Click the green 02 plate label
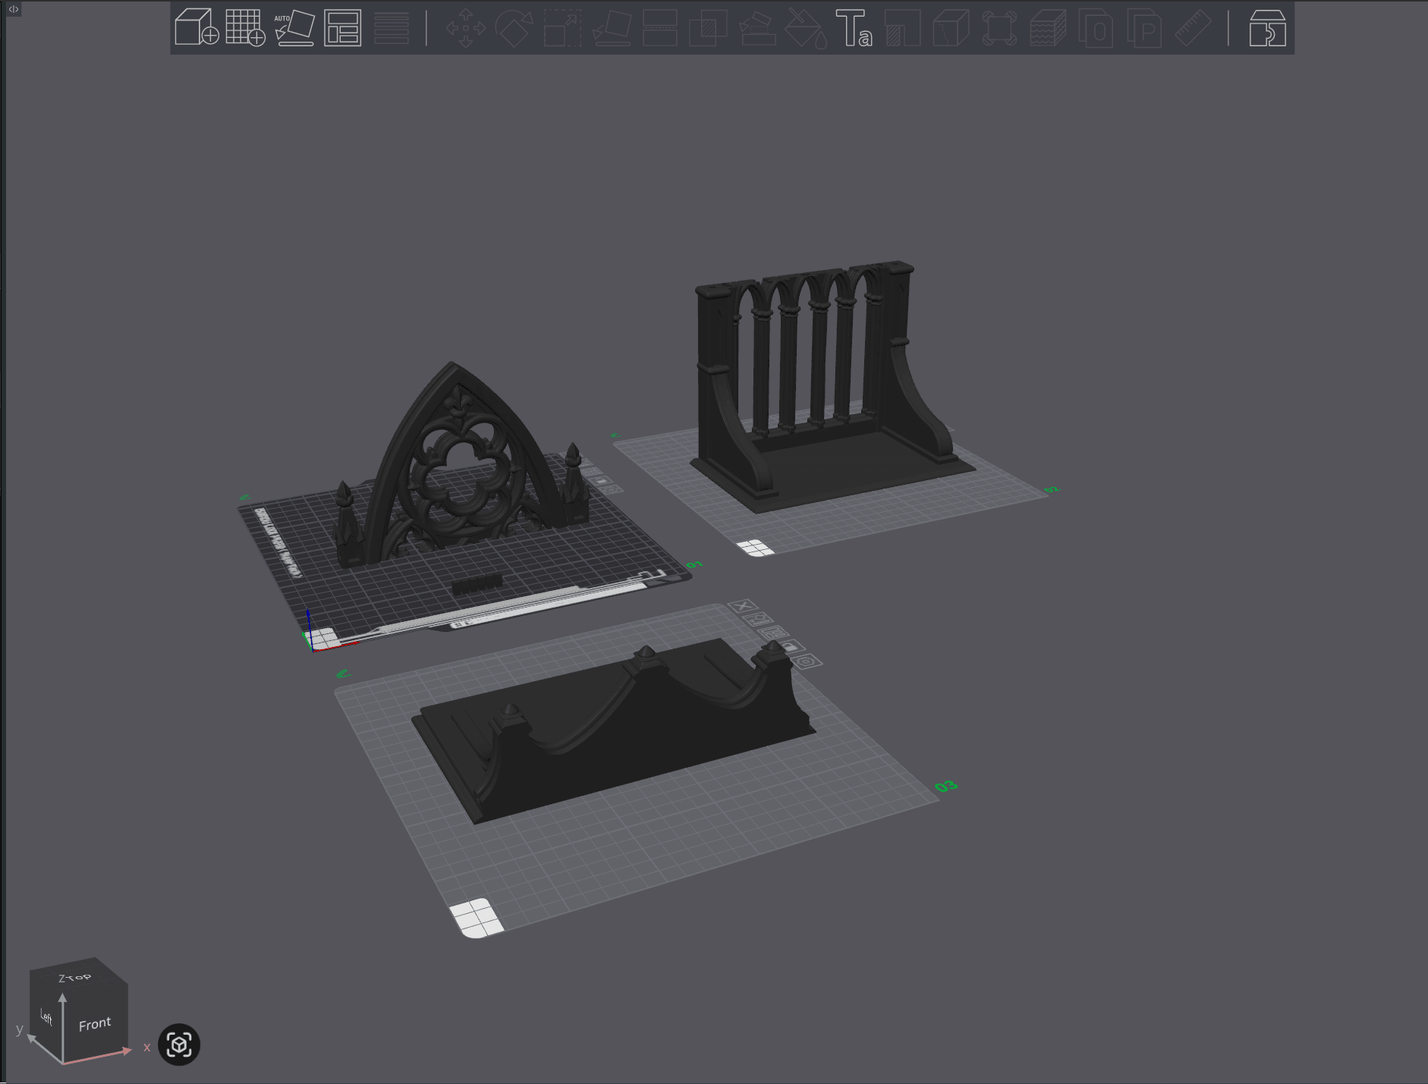The height and width of the screenshot is (1084, 1428). 1052,490
